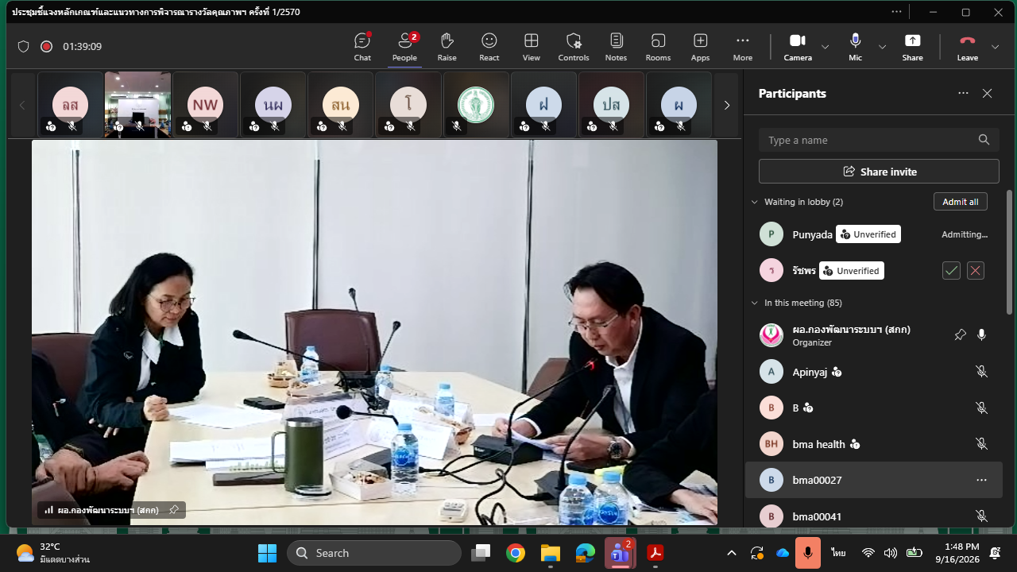Open the More menu in toolbar
The width and height of the screenshot is (1017, 572).
click(x=743, y=47)
